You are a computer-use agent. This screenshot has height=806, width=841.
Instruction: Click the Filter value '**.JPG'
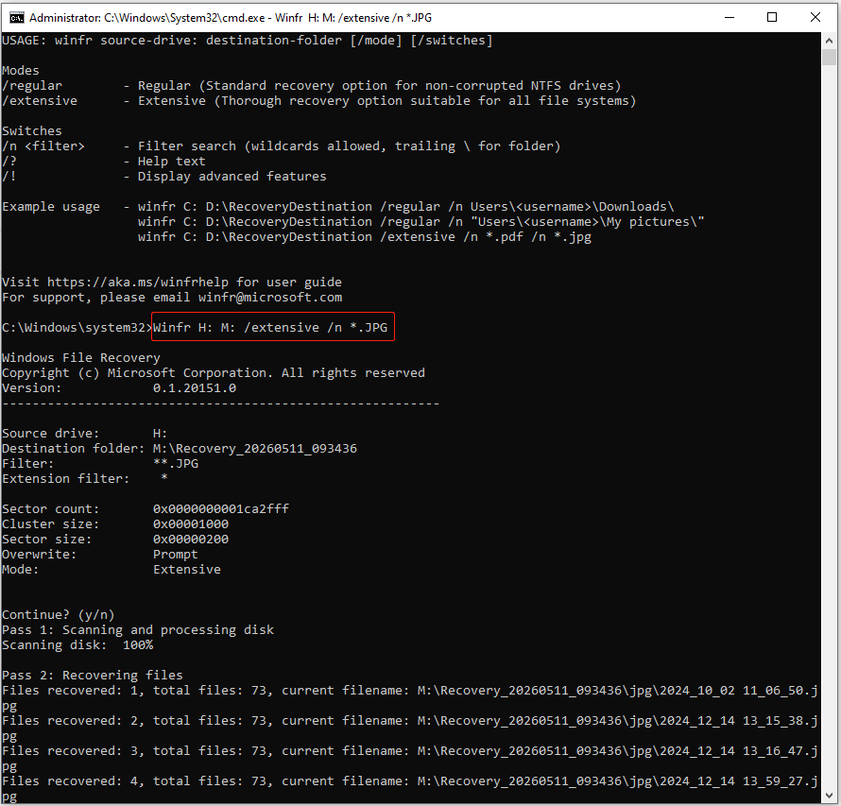pyautogui.click(x=176, y=463)
